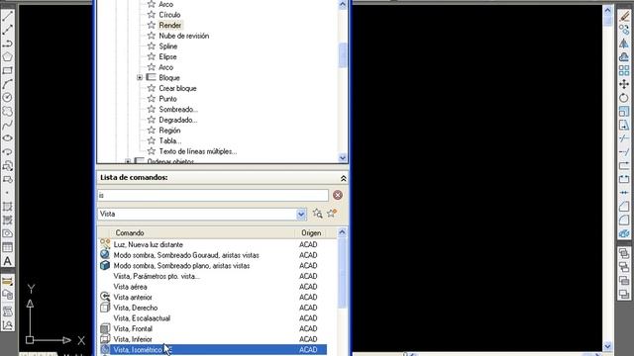Screen dimensions: 634x356
Task: Clear the command search with red X
Action: pos(338,196)
